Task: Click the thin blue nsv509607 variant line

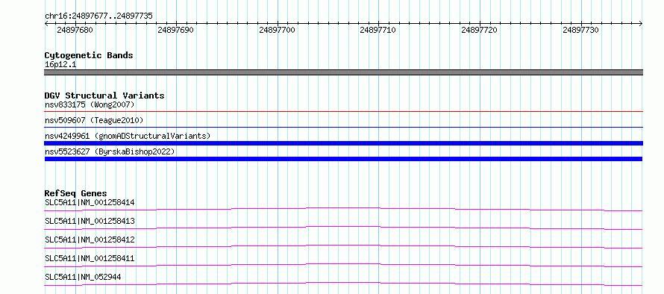Action: [x=343, y=127]
